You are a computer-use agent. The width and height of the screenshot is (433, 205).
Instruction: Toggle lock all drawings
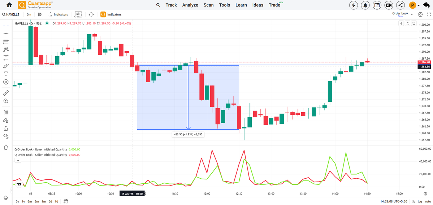(6, 128)
